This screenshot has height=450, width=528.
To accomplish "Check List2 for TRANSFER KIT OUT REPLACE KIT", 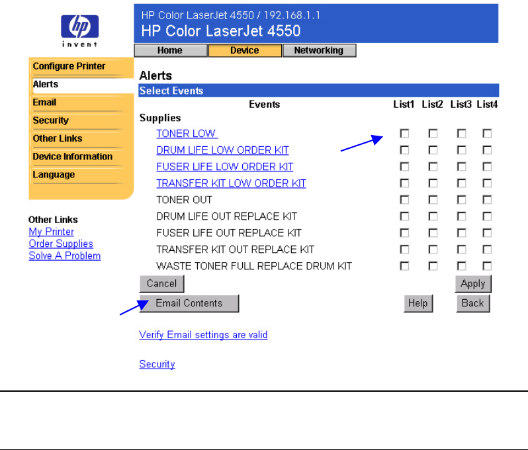I will coord(433,249).
